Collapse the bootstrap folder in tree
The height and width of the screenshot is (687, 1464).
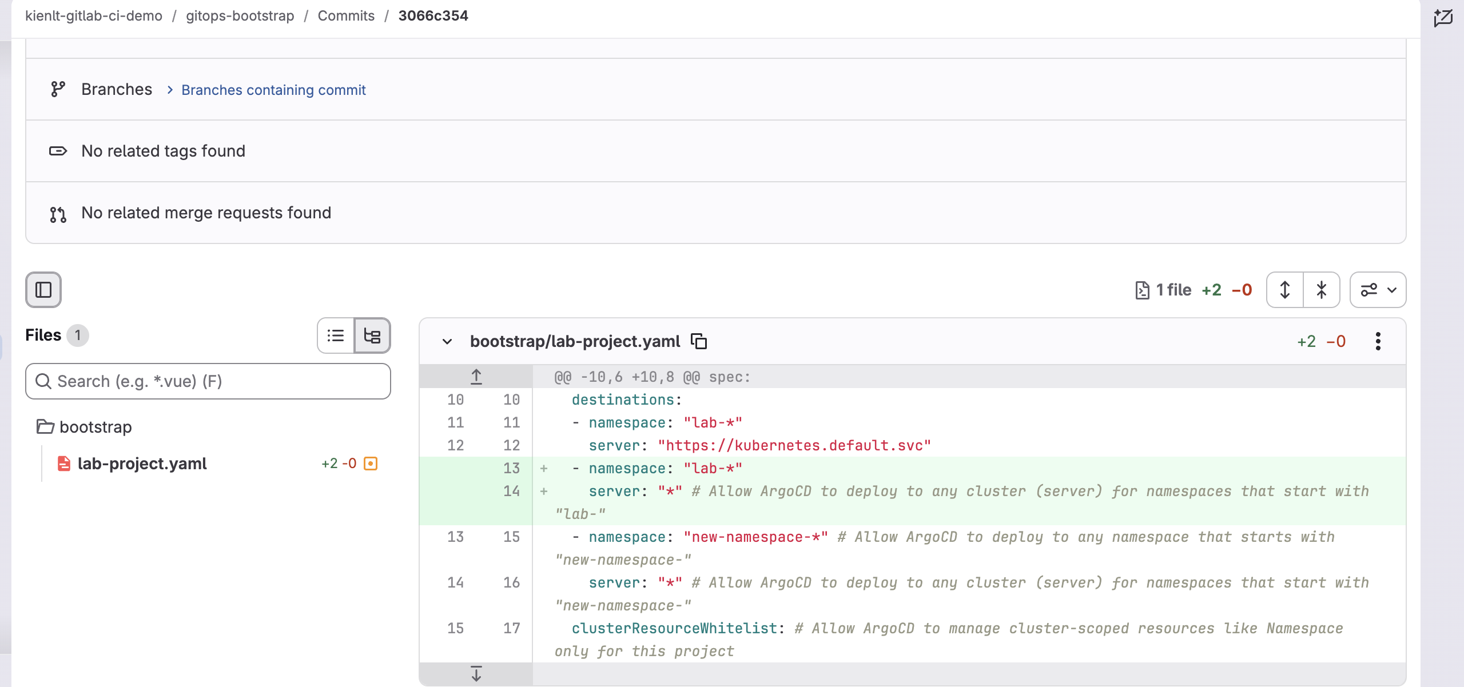(x=85, y=427)
